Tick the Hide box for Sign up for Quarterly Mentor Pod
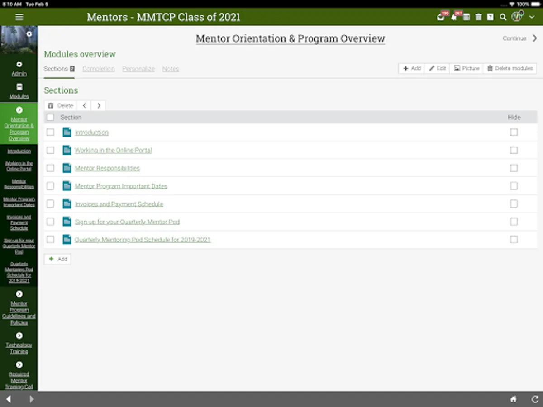 pos(514,222)
